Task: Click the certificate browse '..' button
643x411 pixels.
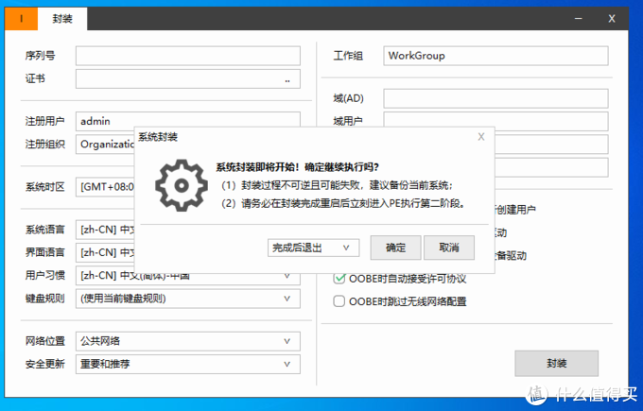Action: click(287, 79)
